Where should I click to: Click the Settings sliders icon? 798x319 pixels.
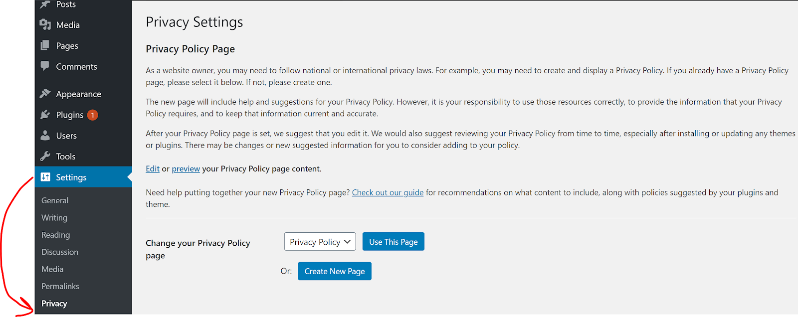(45, 177)
